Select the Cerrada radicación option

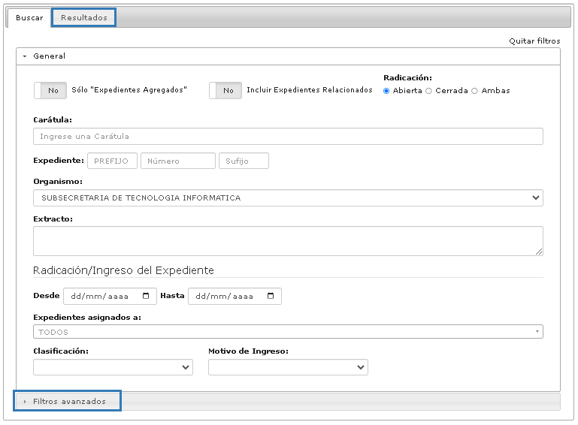tap(428, 91)
